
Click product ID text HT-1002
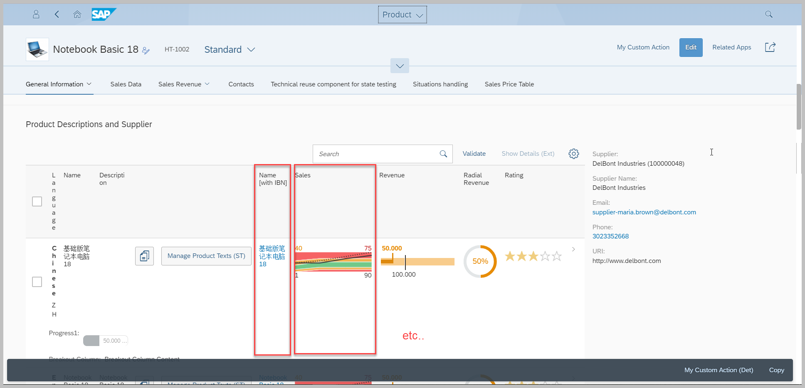(x=177, y=49)
